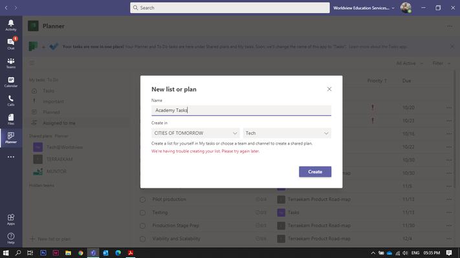The image size is (460, 258).
Task: Open more options for Testing row
Action: tap(449, 212)
